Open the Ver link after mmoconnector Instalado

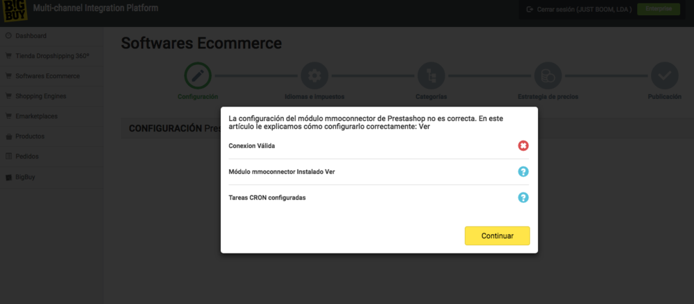330,172
